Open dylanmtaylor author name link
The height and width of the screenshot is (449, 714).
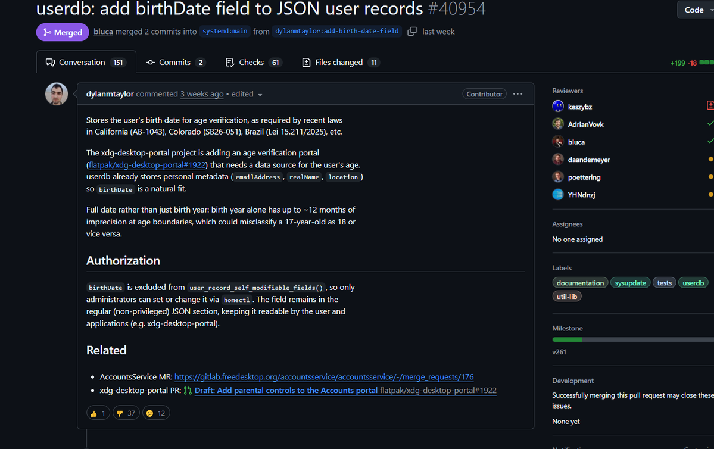110,94
